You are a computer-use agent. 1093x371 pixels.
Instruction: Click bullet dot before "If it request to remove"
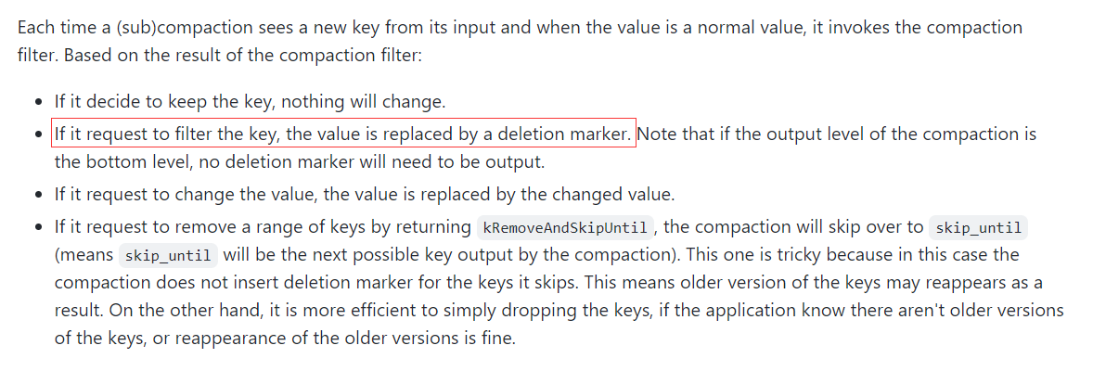(41, 227)
